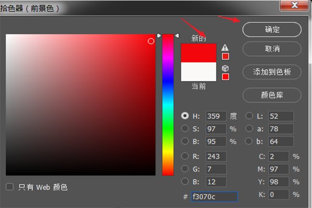Click the G field showing 7

coord(216,169)
